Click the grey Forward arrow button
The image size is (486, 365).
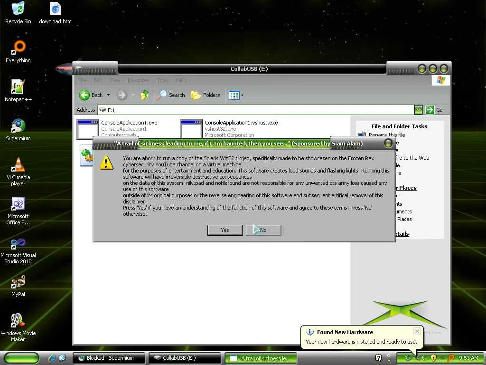(x=122, y=95)
